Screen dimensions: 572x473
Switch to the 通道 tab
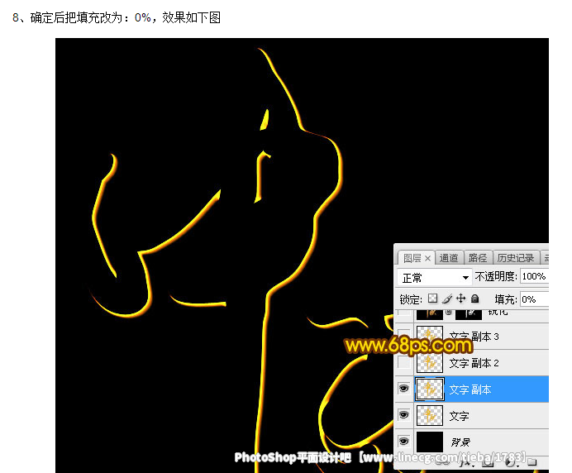click(449, 258)
